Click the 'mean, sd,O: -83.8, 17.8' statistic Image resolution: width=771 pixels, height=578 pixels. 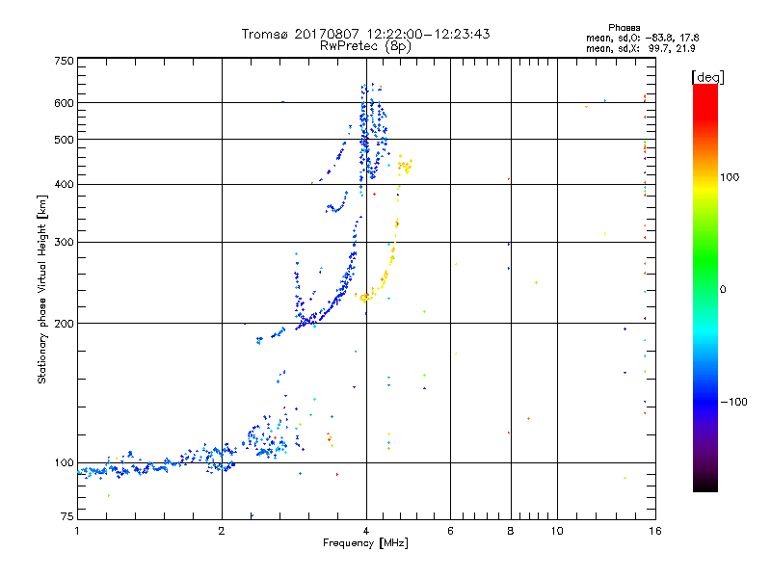point(642,38)
